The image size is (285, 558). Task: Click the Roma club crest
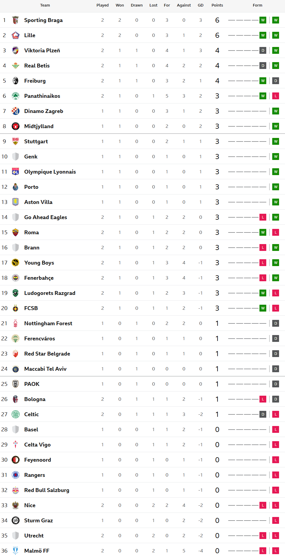point(15,232)
